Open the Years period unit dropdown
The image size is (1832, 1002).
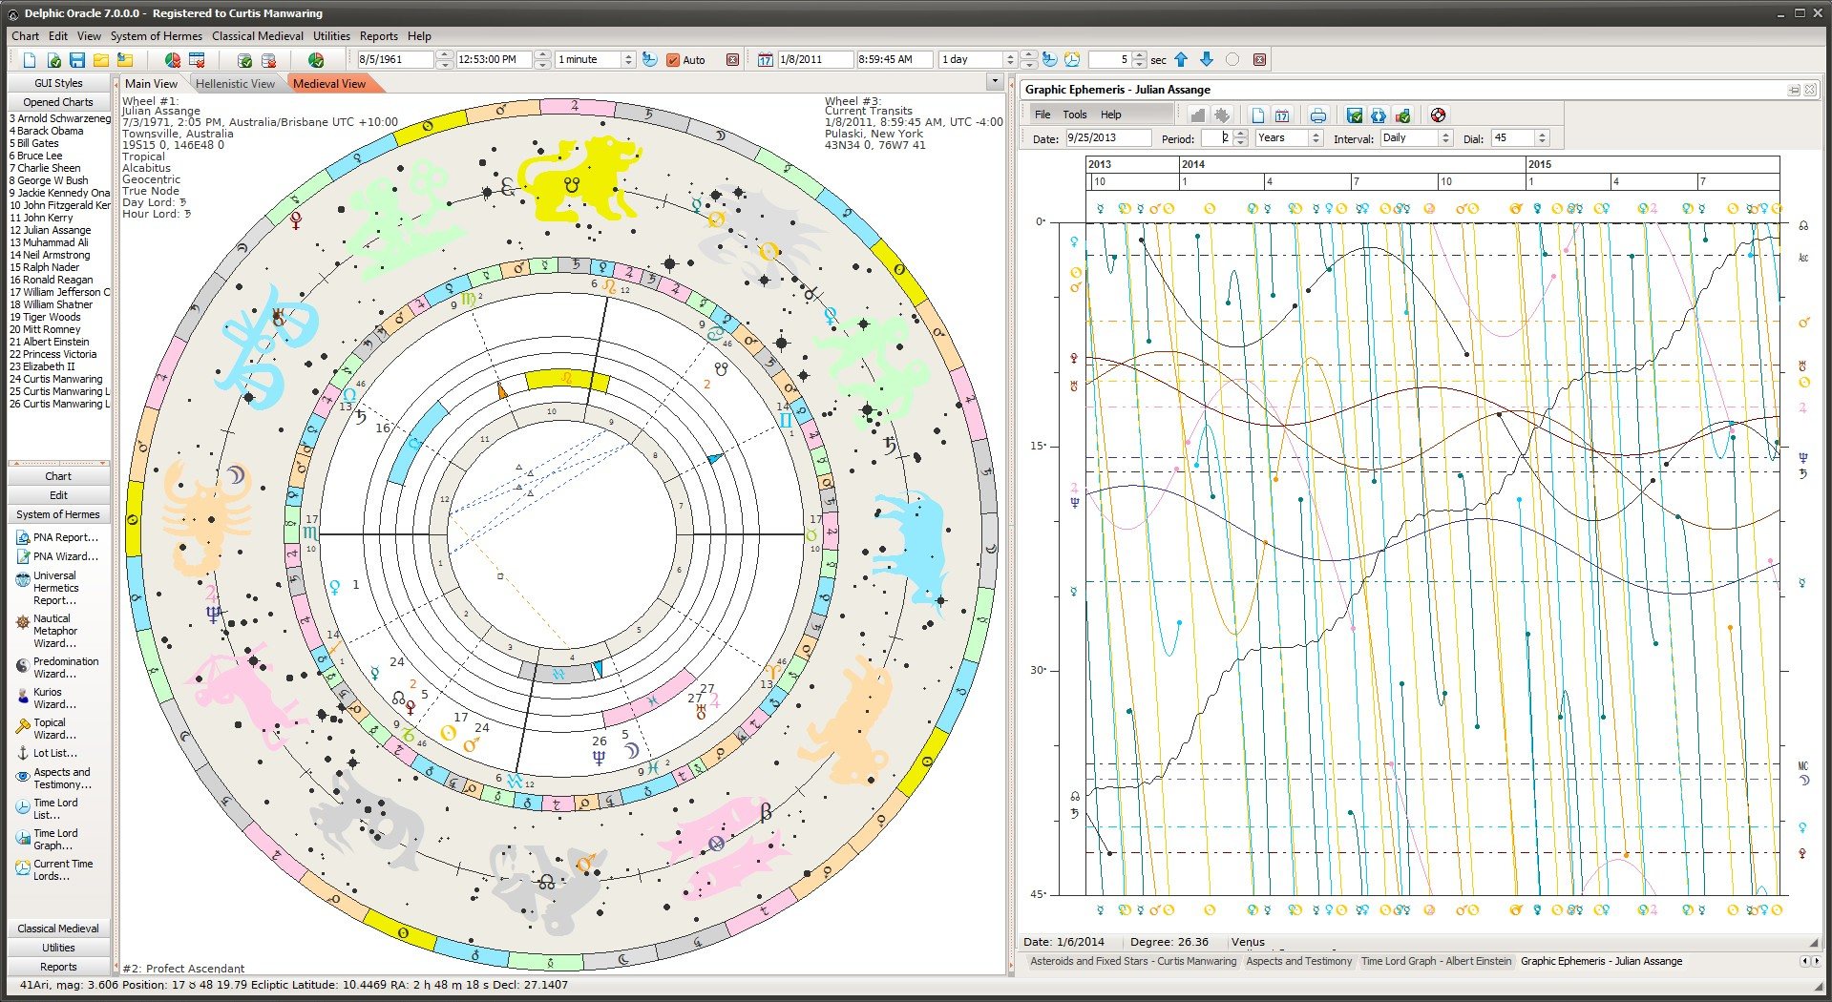tap(1316, 138)
